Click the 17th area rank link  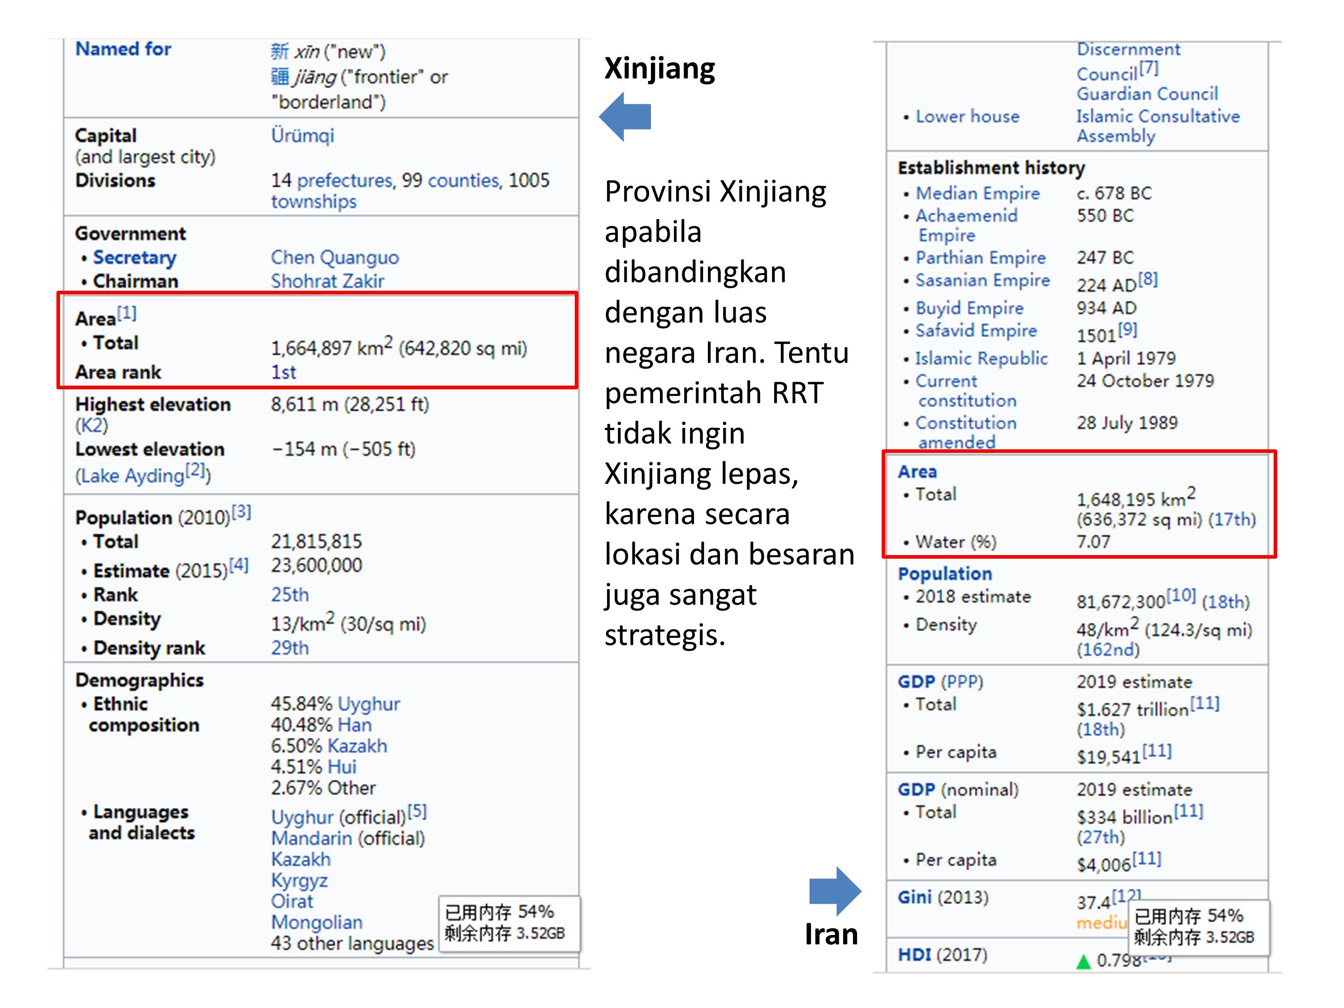coord(1231,520)
